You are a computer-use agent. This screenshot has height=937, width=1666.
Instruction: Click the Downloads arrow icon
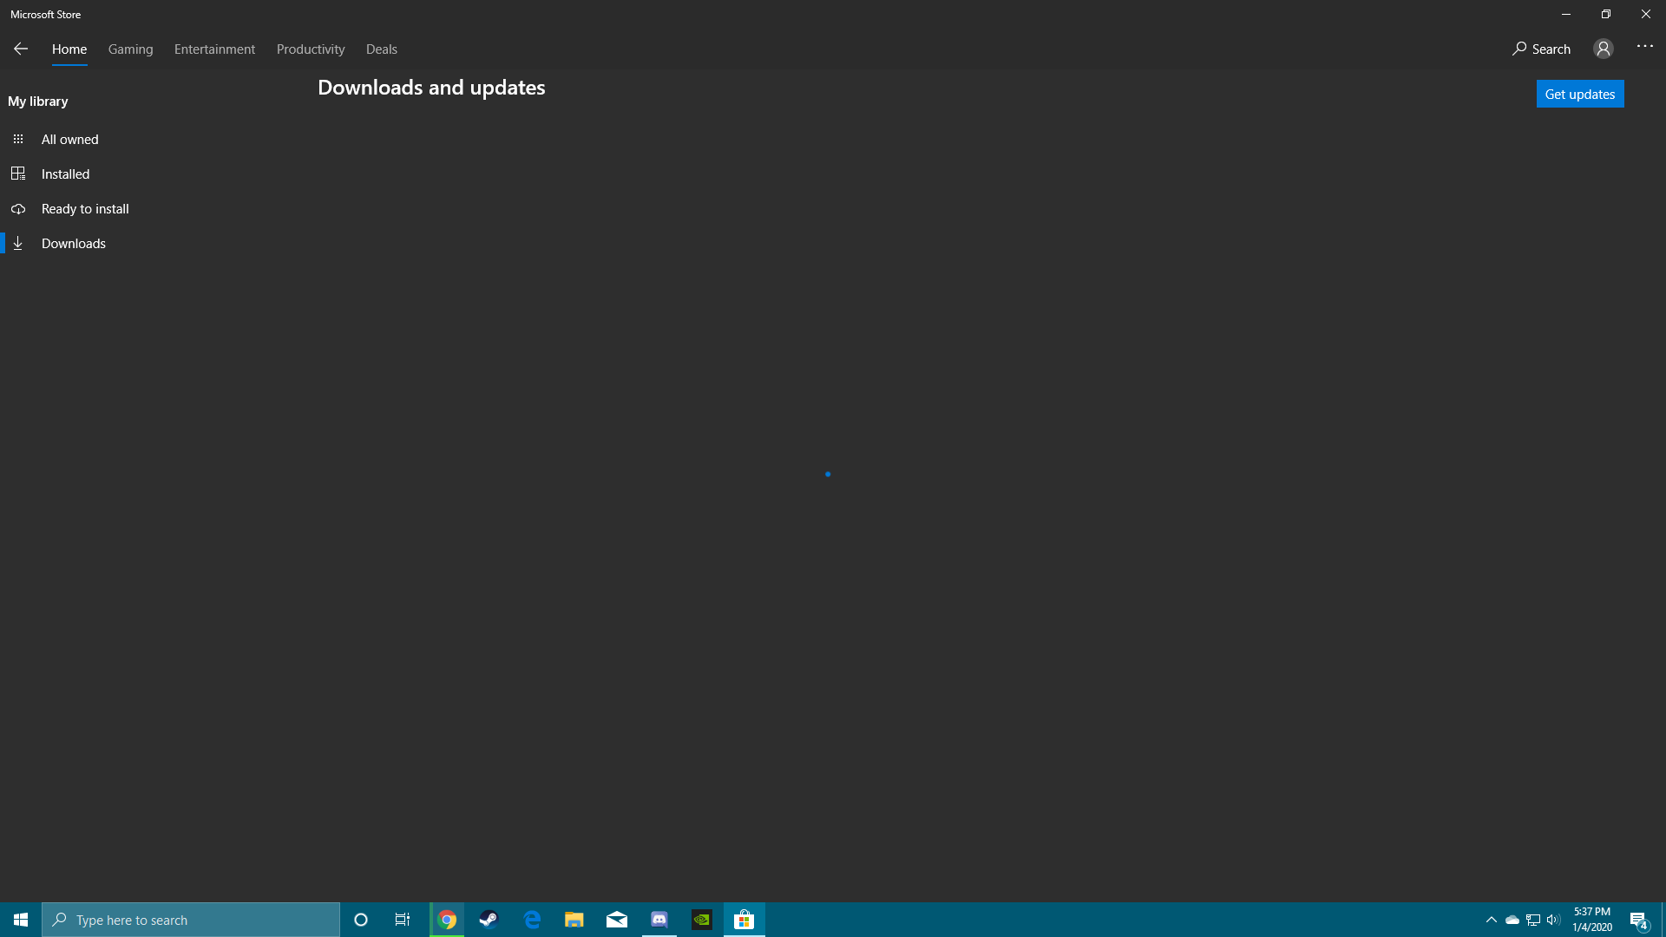tap(18, 244)
